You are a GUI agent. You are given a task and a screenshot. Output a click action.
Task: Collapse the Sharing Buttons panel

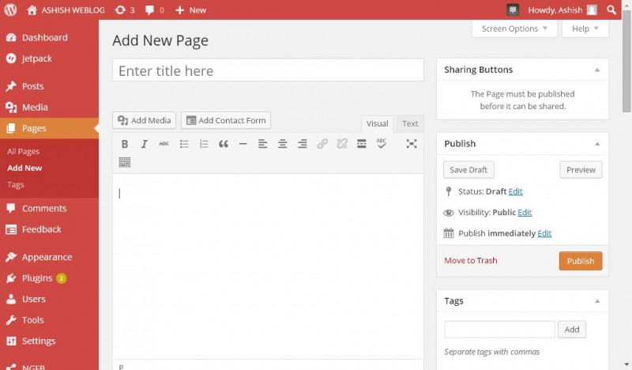point(597,70)
